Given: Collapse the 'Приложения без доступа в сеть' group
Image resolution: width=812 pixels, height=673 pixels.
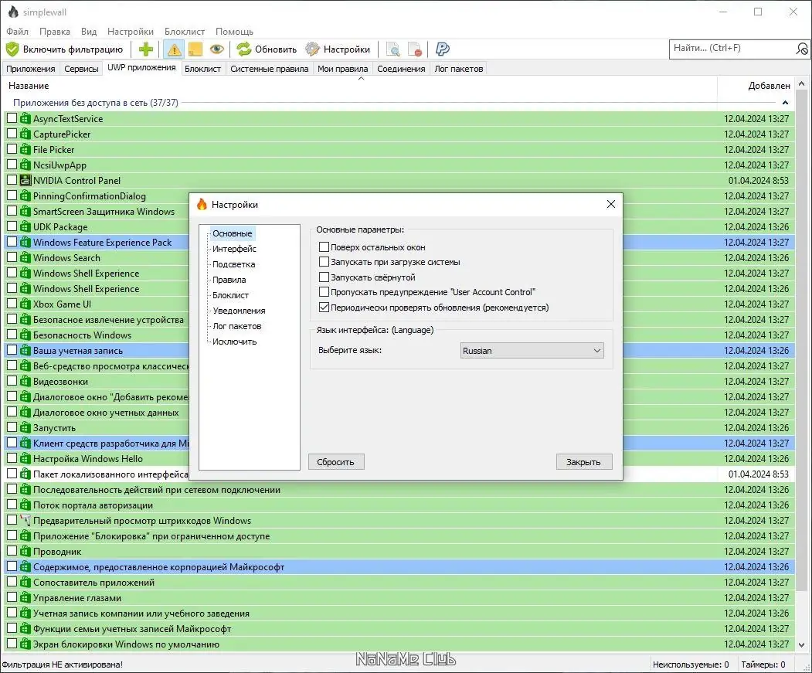Looking at the screenshot, I should click(x=785, y=103).
